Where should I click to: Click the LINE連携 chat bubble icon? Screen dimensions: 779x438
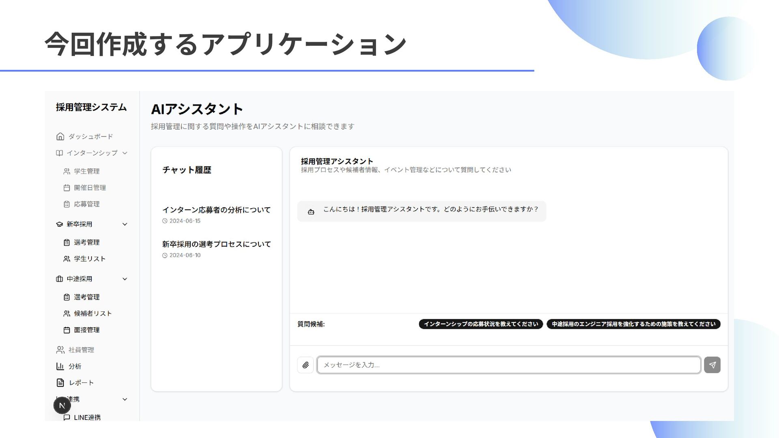click(x=67, y=417)
